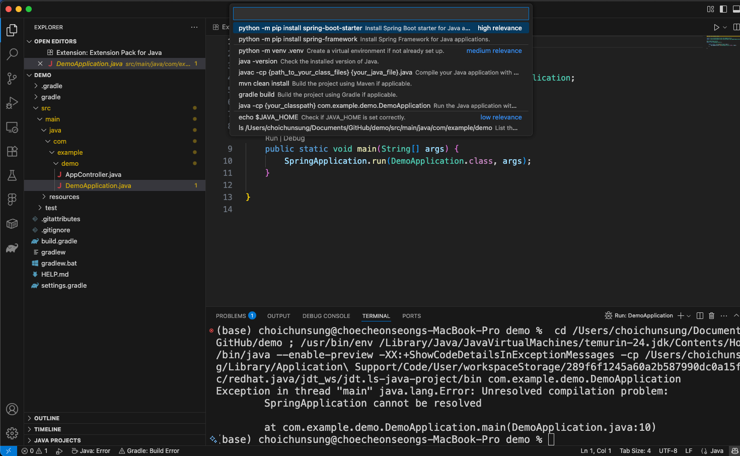Click the New Terminal plus icon
The width and height of the screenshot is (740, 456).
click(681, 316)
